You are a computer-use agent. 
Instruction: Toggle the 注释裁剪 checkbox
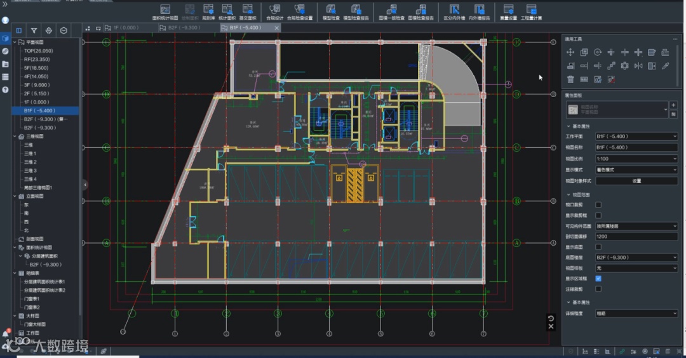point(598,289)
